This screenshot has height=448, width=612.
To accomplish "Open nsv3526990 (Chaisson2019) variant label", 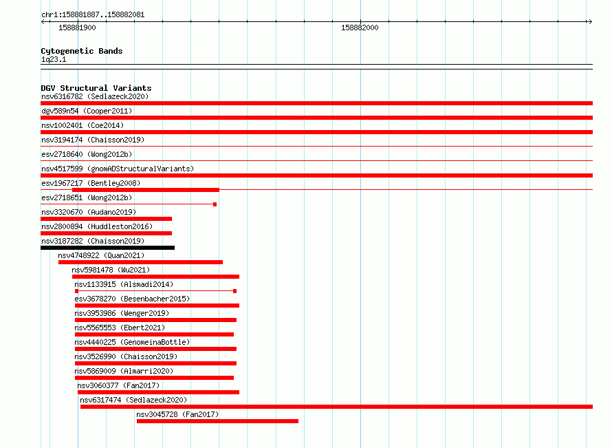I will (126, 356).
